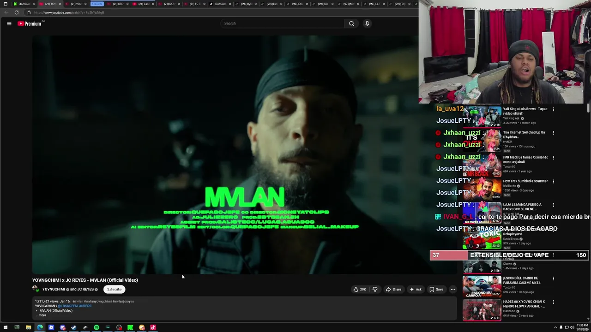Image resolution: width=591 pixels, height=332 pixels.
Task: Open Steam from taskbar
Action: [73, 328]
